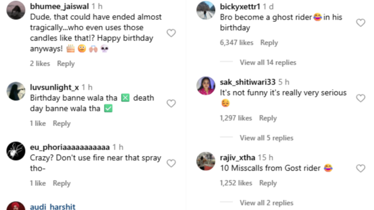Expand View all 2 replies
Viewport: 374px width, 210px height.
tap(266, 203)
